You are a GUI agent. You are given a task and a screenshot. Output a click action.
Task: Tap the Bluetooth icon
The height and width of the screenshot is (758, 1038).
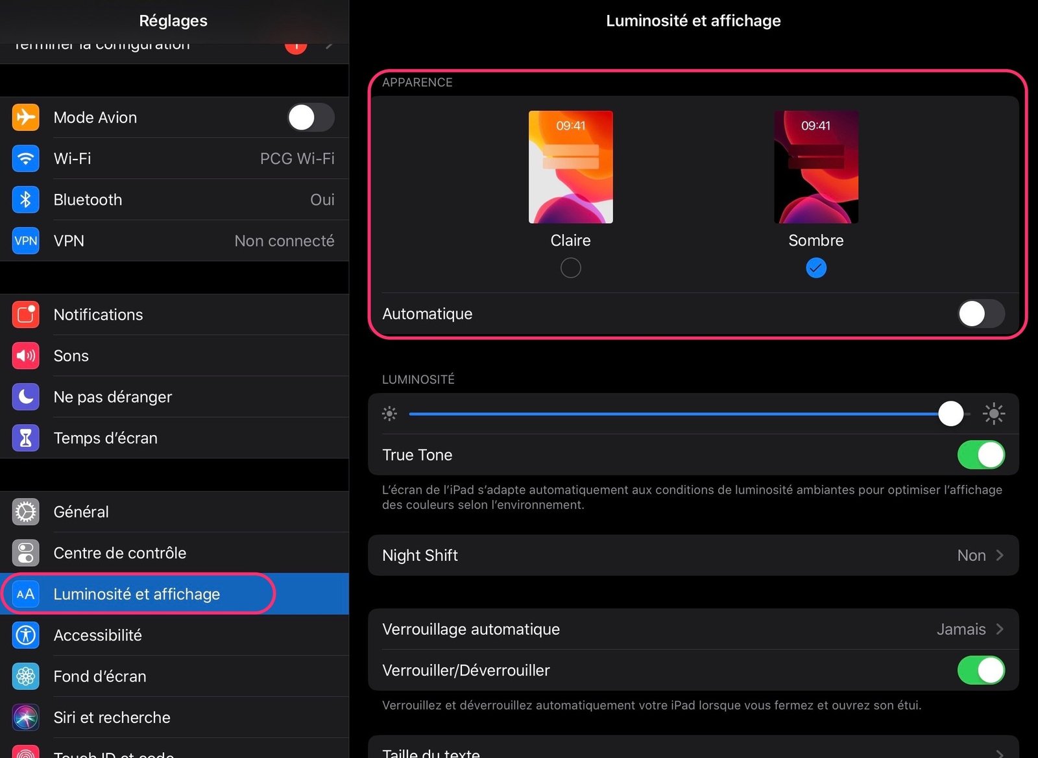[26, 200]
